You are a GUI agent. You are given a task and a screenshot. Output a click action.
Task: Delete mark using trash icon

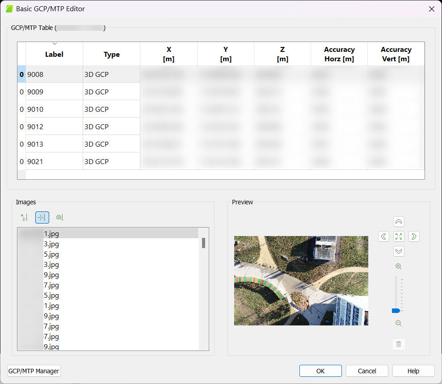pyautogui.click(x=399, y=344)
